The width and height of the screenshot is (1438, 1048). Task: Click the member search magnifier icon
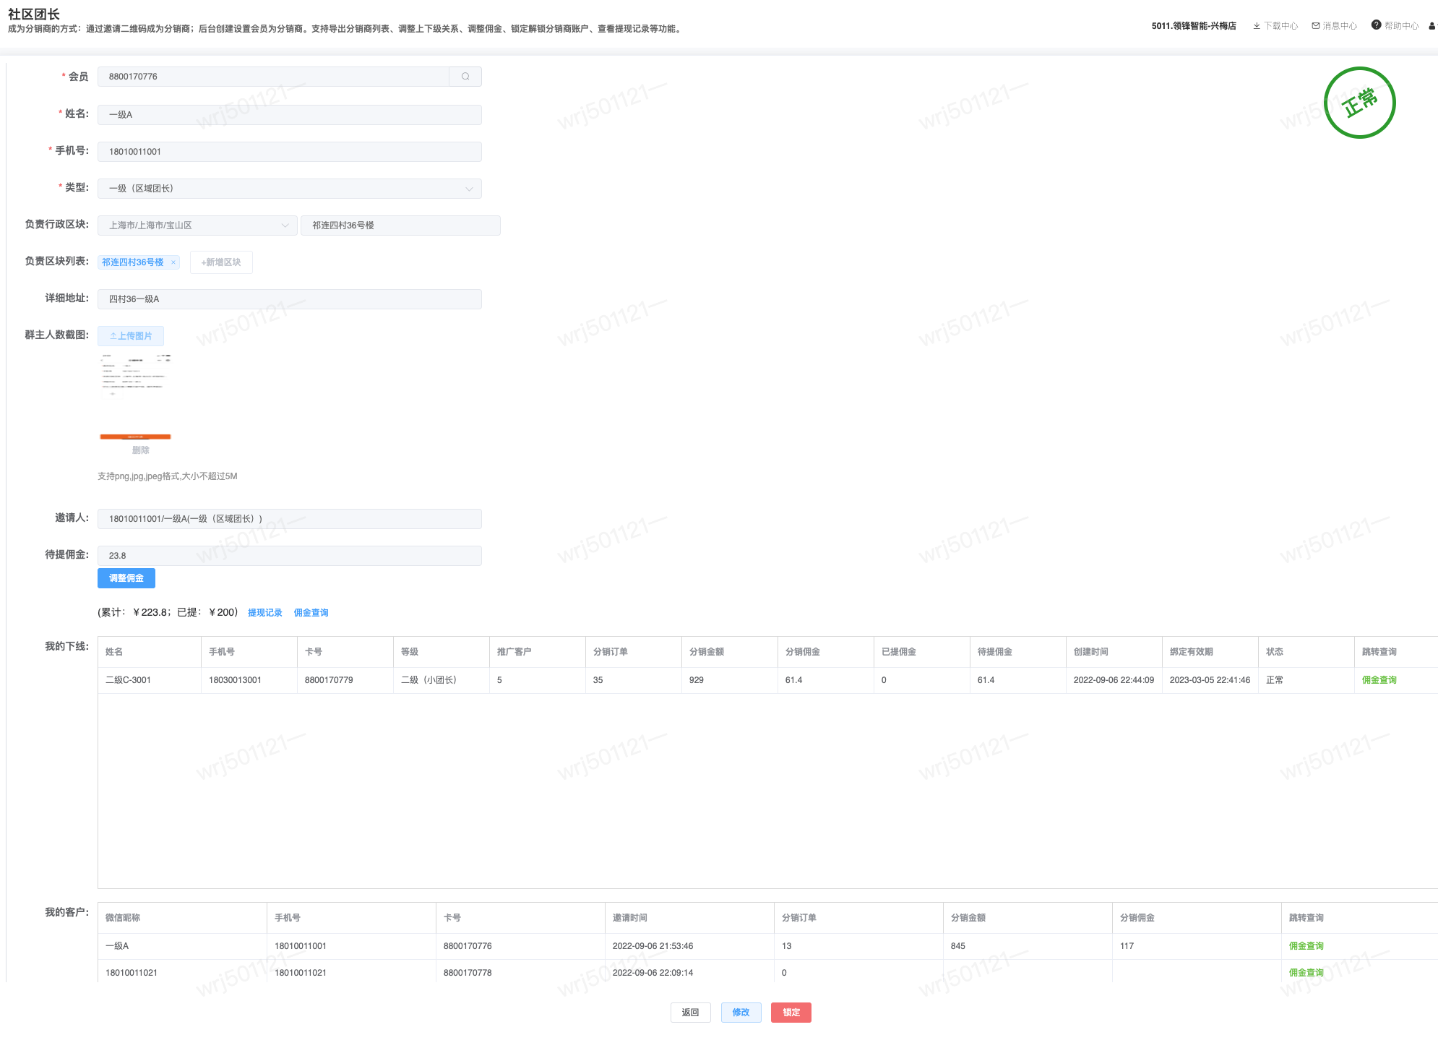point(465,77)
